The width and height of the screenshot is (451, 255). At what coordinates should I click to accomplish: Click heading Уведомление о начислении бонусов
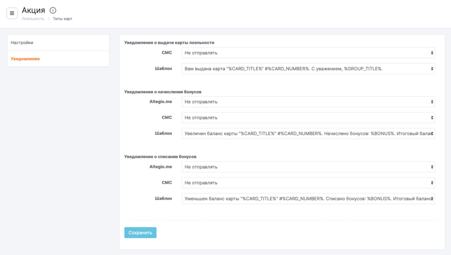click(x=163, y=91)
